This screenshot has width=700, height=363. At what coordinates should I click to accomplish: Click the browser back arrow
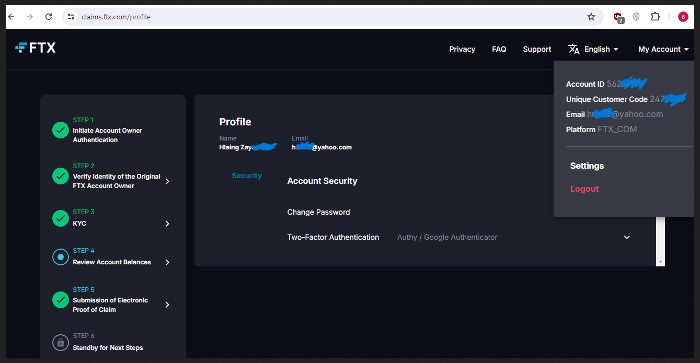pos(12,17)
